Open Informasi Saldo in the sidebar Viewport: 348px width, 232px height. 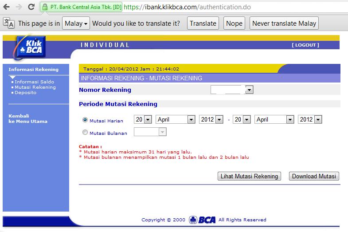(35, 82)
